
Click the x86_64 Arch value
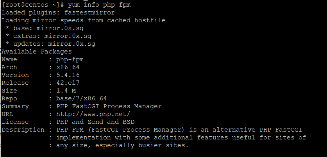68,67
